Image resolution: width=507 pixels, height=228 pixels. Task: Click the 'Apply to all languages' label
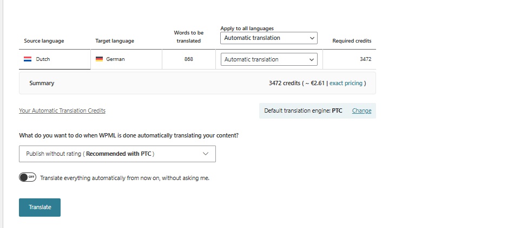point(247,29)
